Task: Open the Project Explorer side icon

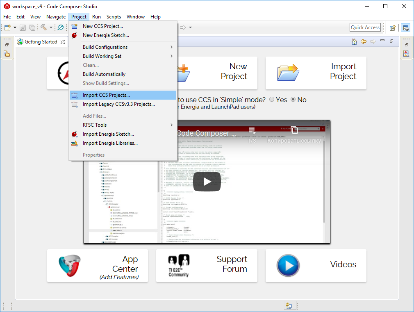Action: [x=7, y=54]
